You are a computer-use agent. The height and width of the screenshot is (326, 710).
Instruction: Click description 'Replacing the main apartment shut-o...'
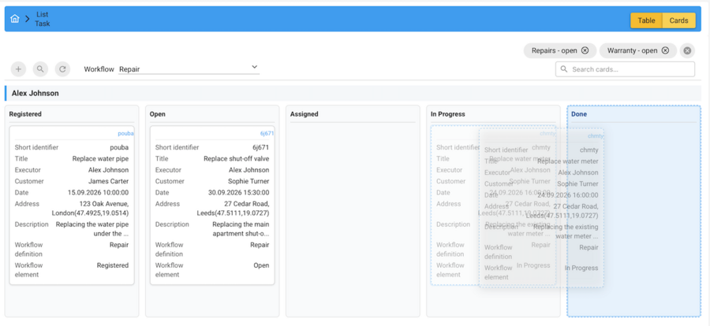click(x=241, y=229)
